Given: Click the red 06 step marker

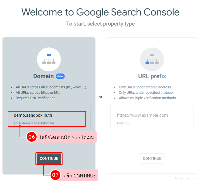Looking at the screenshot, I should [x=32, y=137].
